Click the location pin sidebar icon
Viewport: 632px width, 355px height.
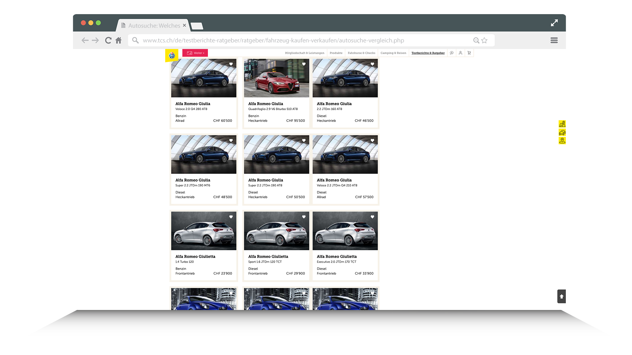[x=562, y=141]
